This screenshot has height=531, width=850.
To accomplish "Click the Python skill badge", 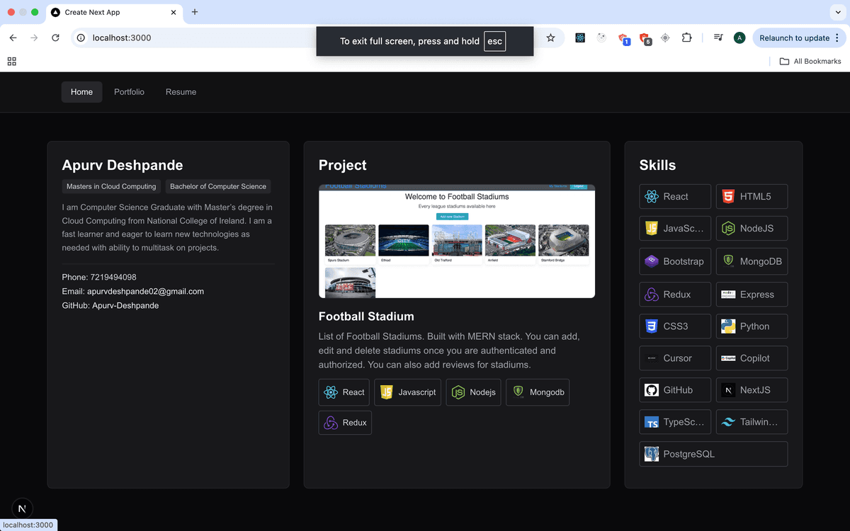I will click(752, 326).
